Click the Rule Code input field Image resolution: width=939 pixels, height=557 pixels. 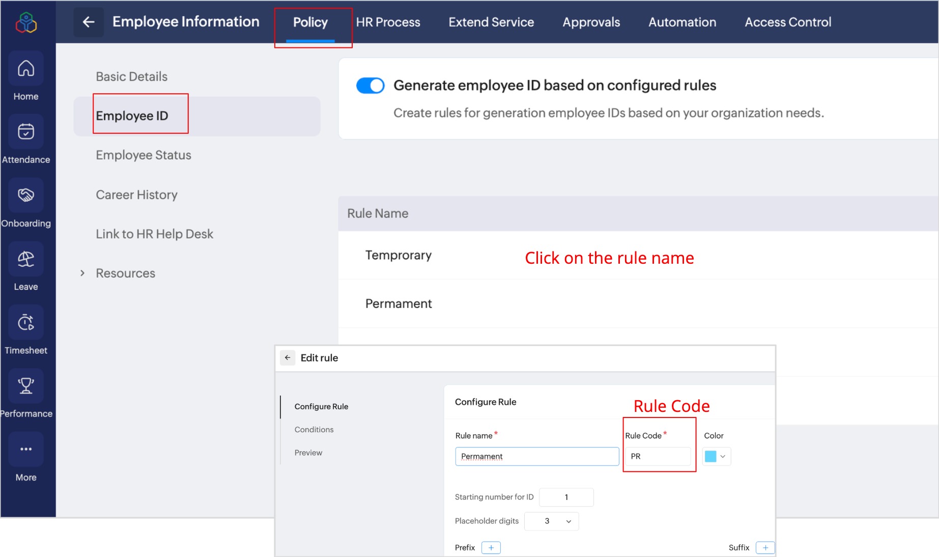click(x=658, y=457)
